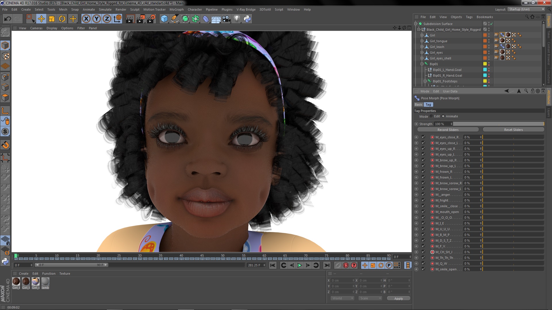552x310 pixels.
Task: Open the V-Ray Bridge menu
Action: pos(246,9)
